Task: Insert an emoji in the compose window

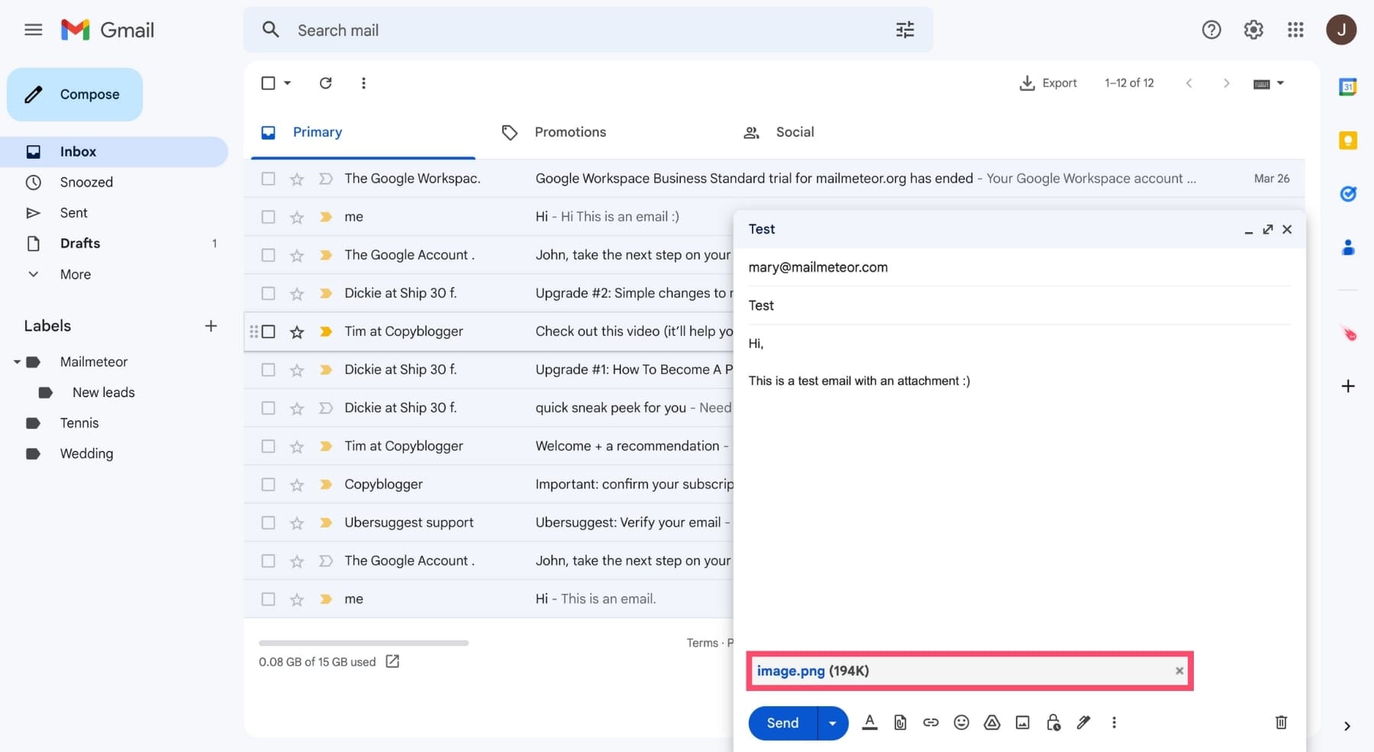Action: (961, 722)
